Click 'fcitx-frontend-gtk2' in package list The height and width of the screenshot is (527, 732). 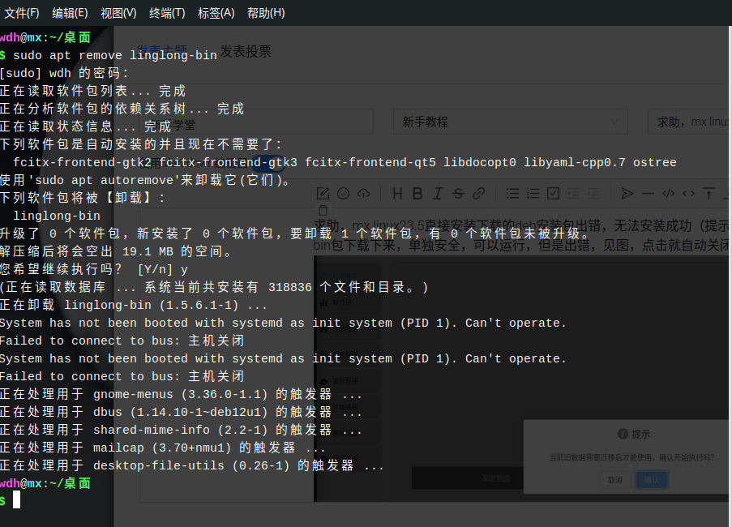[x=82, y=162]
